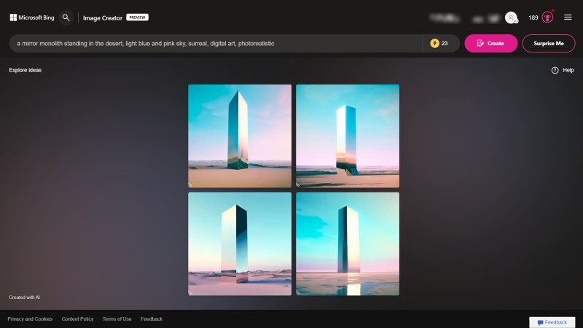Open the rewards trophy icon

point(547,17)
